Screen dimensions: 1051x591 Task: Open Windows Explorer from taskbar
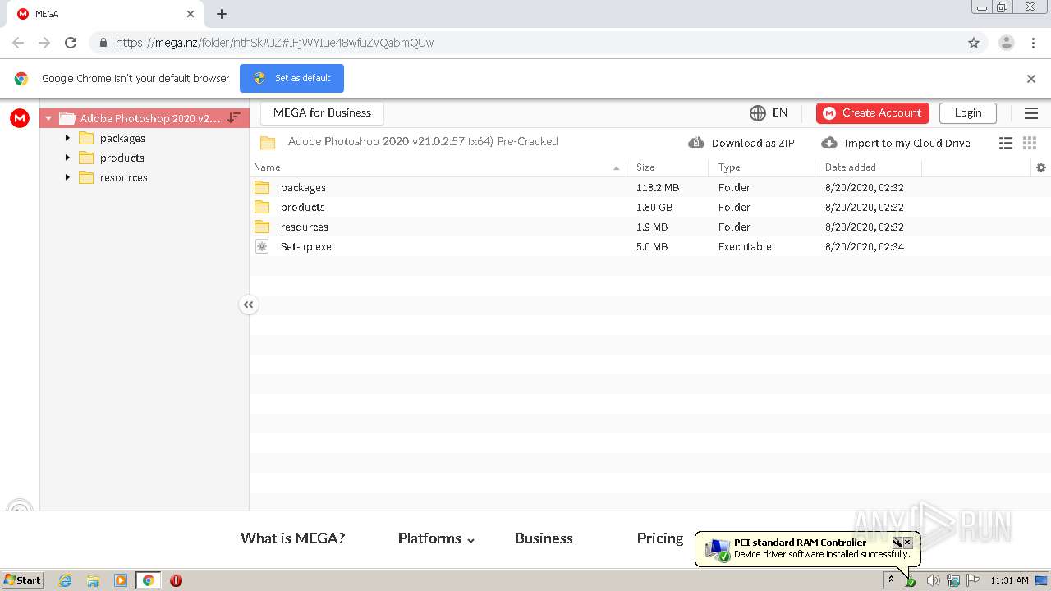tap(93, 580)
